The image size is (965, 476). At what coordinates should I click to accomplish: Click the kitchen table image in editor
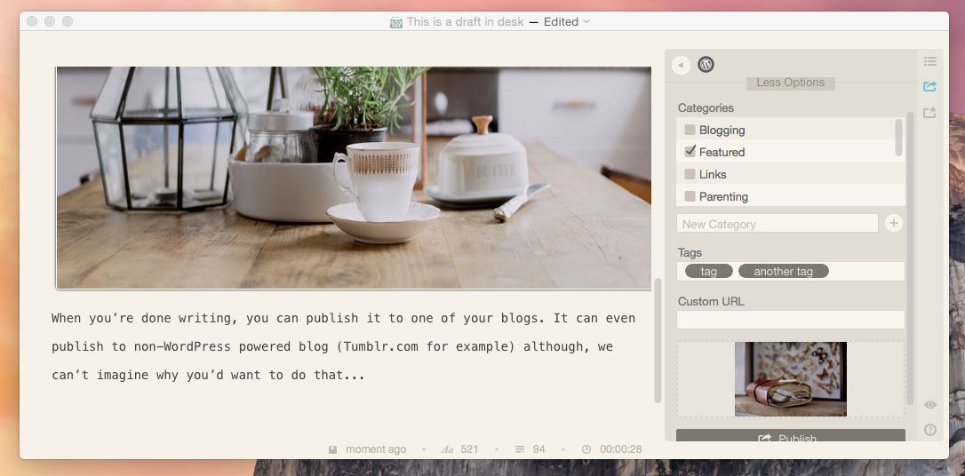tap(354, 178)
